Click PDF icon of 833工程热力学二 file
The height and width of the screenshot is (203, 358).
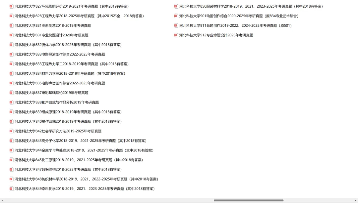(11, 64)
